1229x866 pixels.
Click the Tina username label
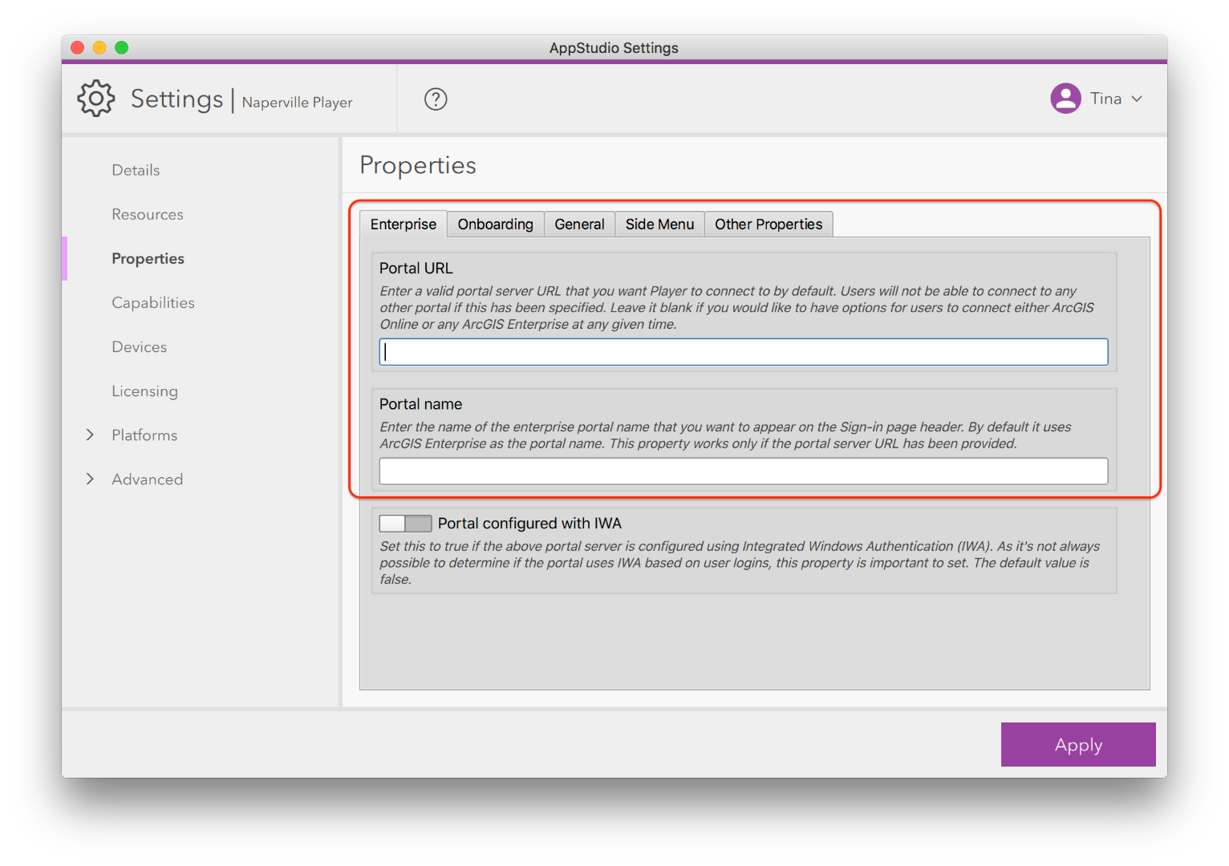coord(1105,99)
